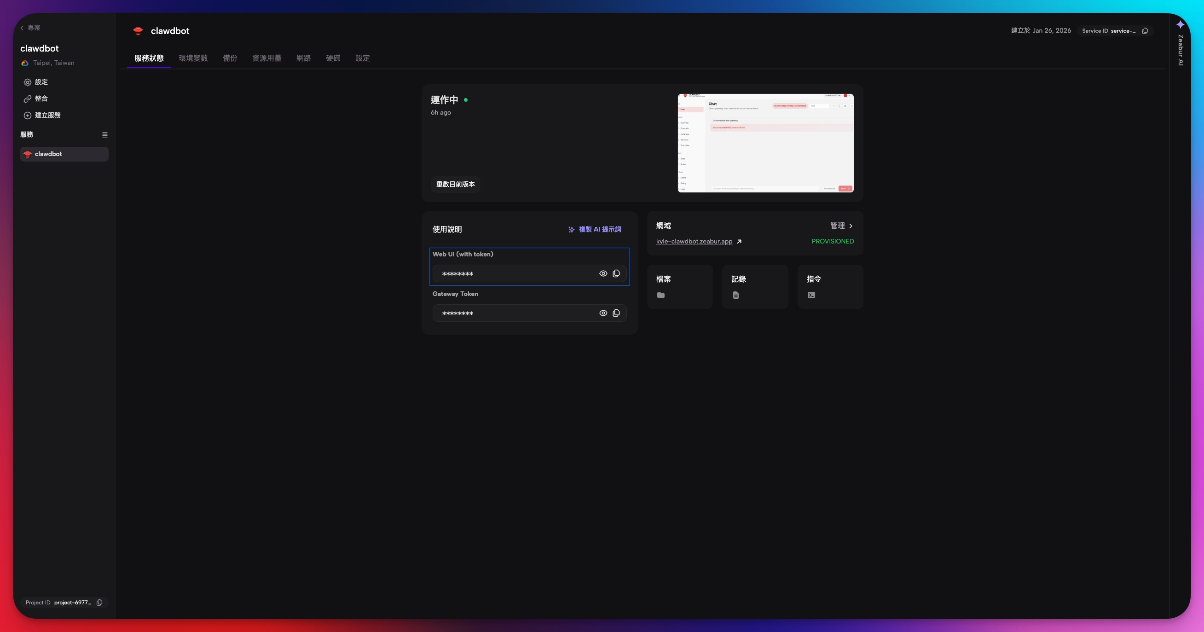This screenshot has width=1204, height=632.
Task: Open the 記錄 logs card
Action: coord(755,287)
